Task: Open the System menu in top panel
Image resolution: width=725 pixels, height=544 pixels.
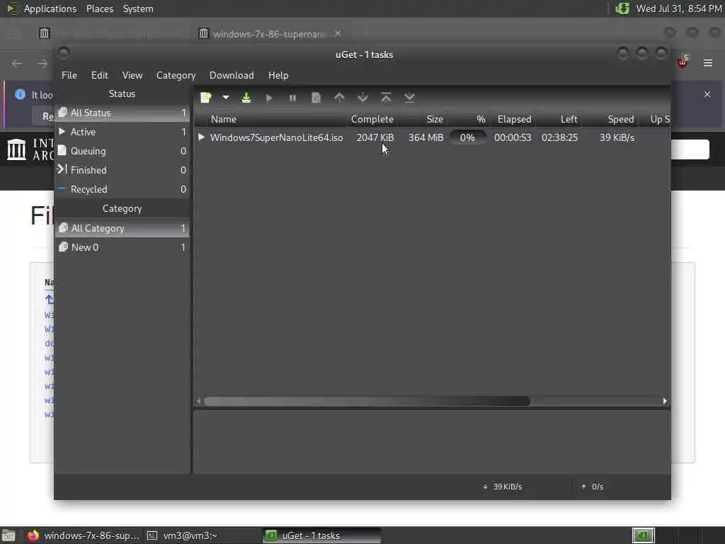Action: (138, 8)
